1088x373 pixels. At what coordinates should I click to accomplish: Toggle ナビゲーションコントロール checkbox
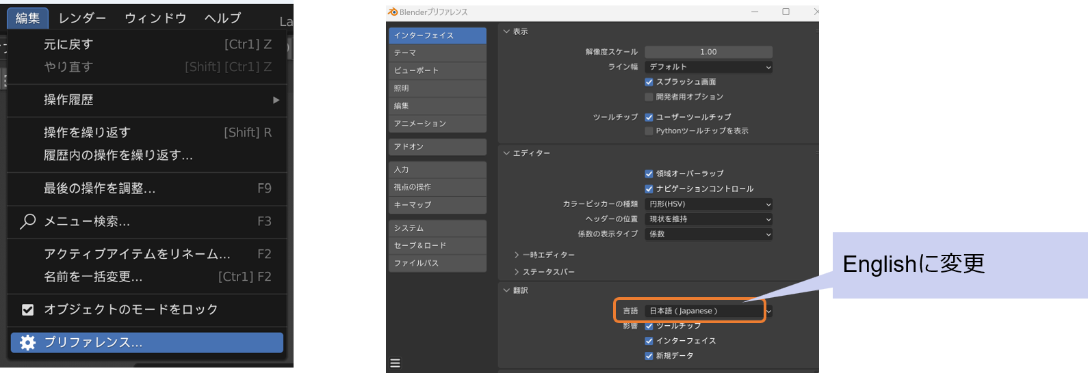[x=649, y=189]
